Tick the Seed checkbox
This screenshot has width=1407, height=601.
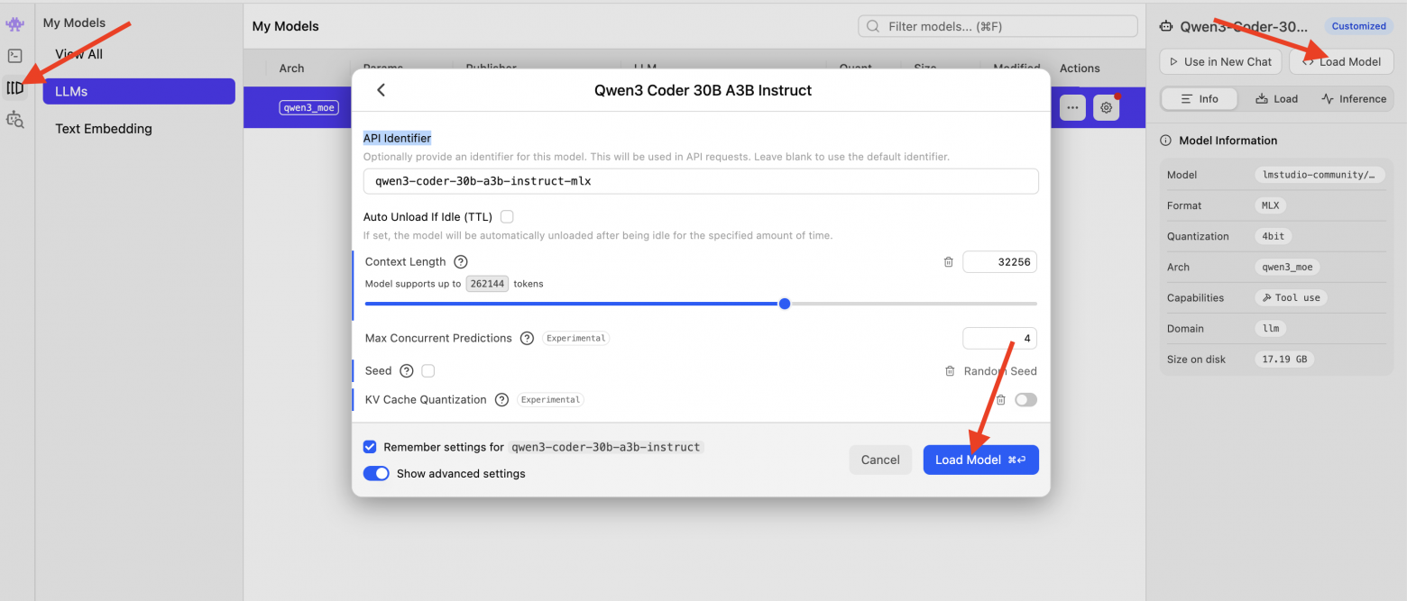[428, 371]
